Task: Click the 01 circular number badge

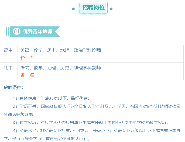Action: point(17,31)
